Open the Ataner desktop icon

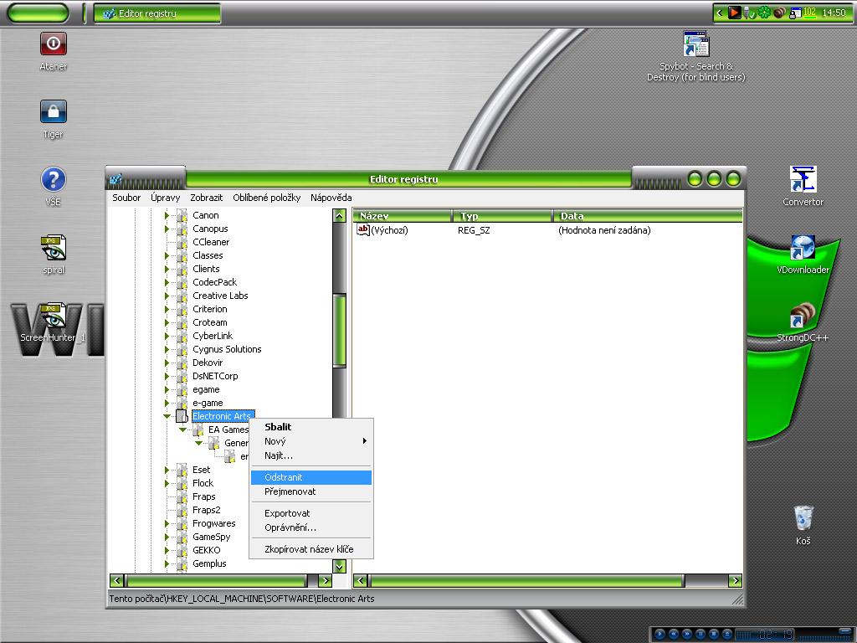[54, 44]
